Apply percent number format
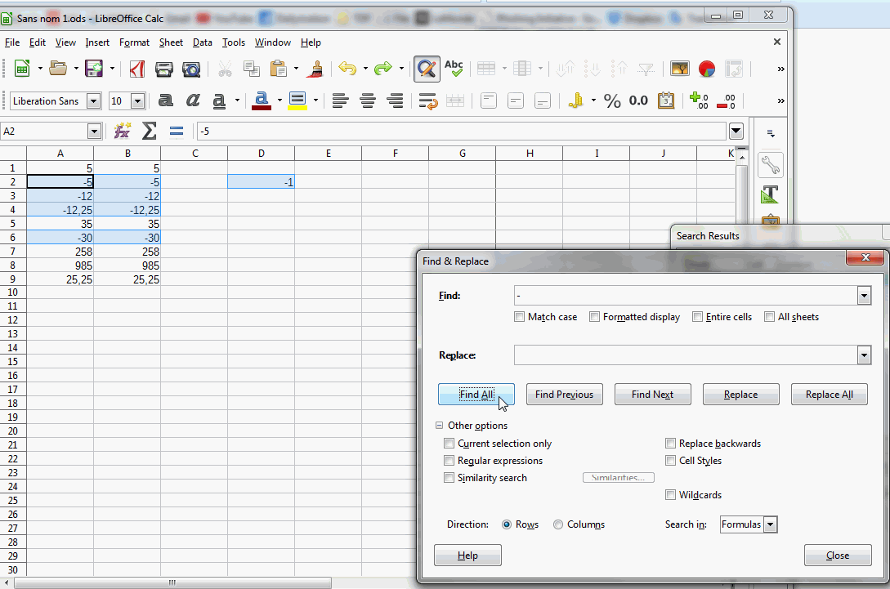The image size is (890, 589). [x=612, y=100]
